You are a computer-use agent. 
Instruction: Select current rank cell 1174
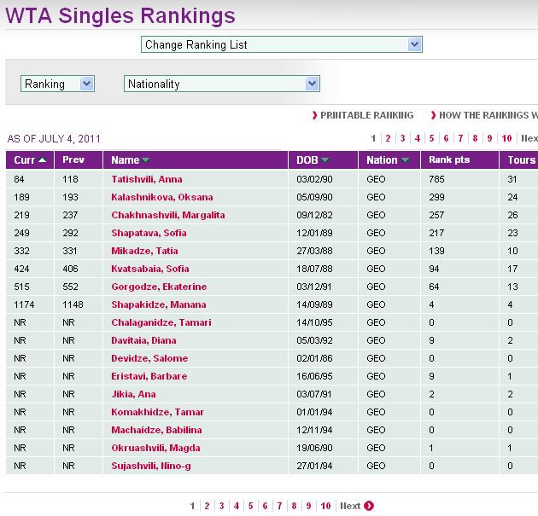pos(24,304)
